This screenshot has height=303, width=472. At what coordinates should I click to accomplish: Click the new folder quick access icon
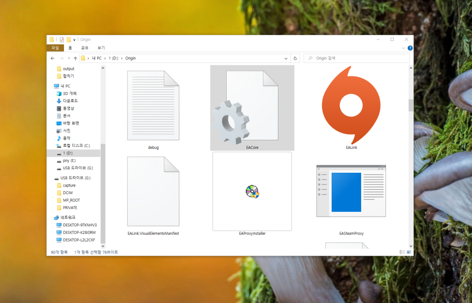tap(68, 40)
